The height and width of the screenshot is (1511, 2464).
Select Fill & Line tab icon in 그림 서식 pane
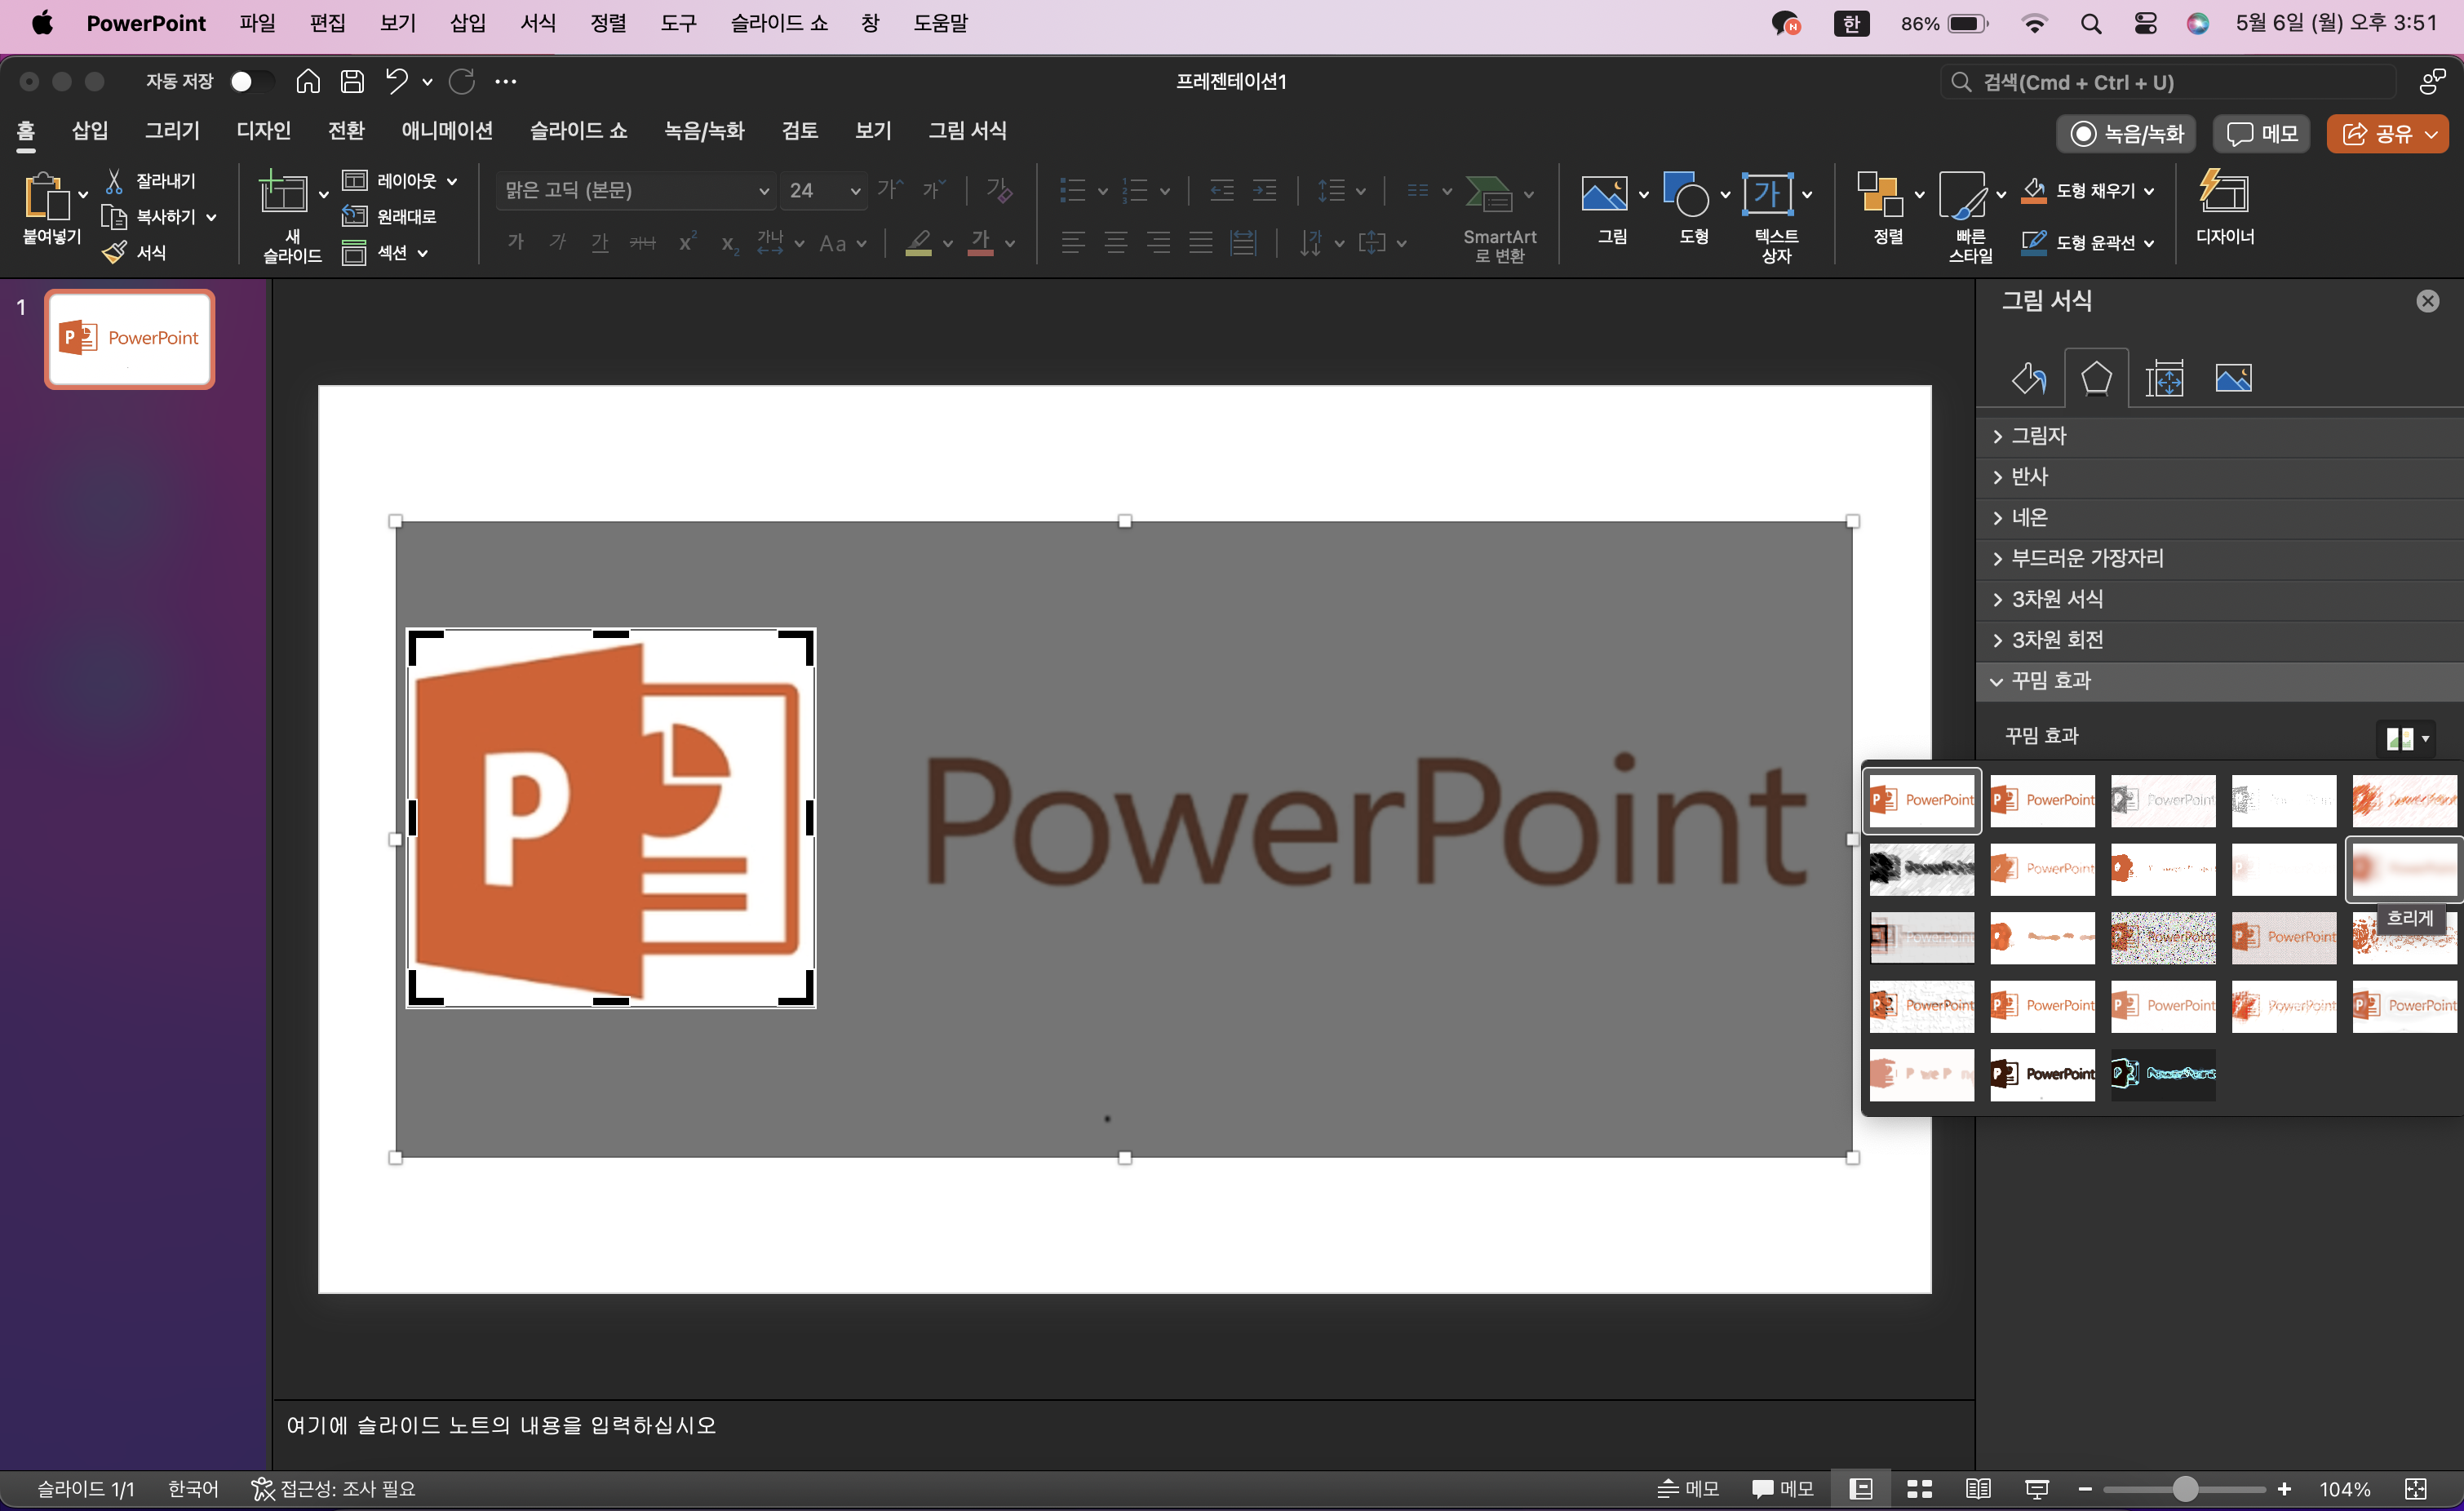pos(2029,378)
